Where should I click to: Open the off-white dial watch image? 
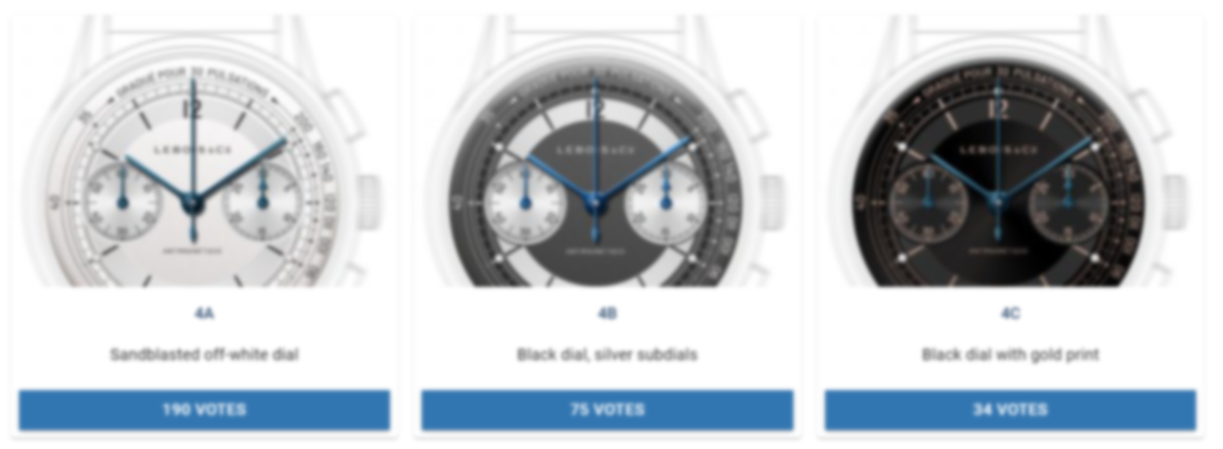(204, 151)
